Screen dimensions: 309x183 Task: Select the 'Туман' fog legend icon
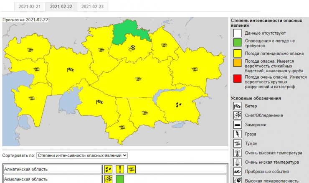click(x=237, y=144)
